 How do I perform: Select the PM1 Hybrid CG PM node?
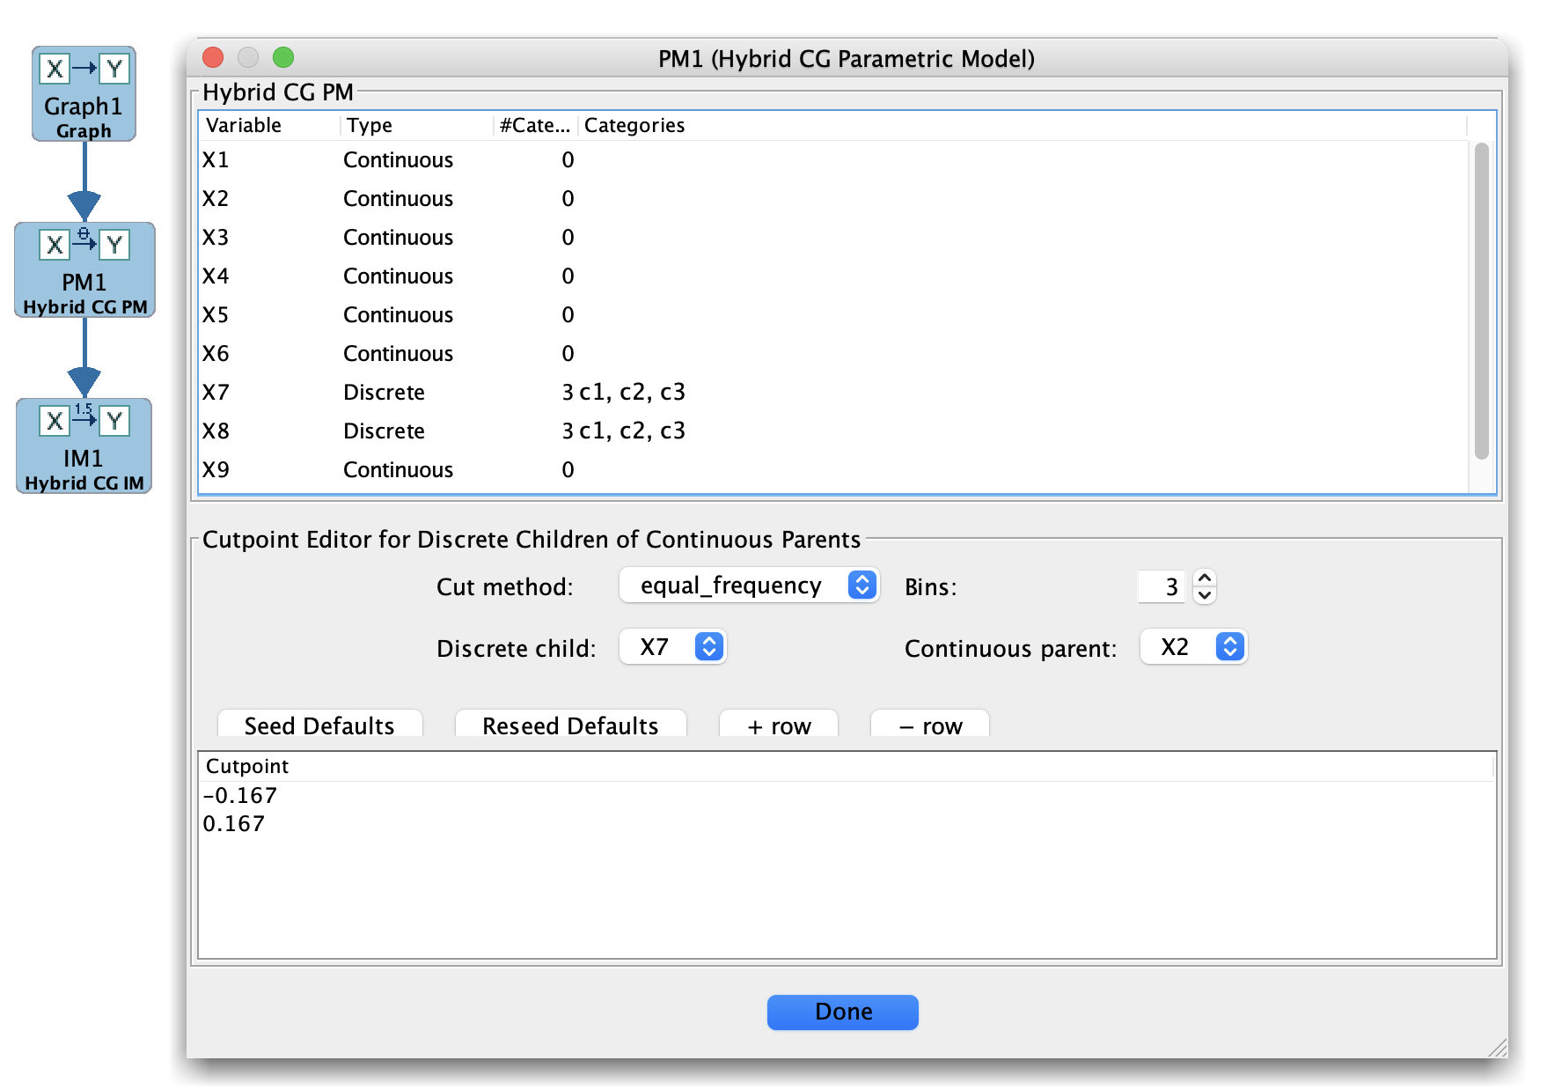click(x=84, y=269)
